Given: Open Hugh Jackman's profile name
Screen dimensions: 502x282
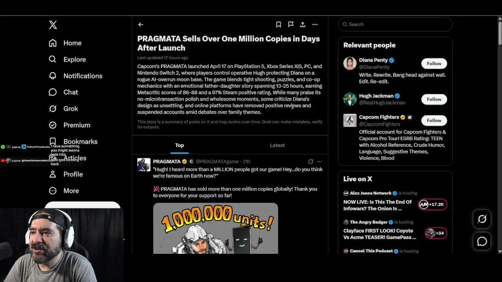Looking at the screenshot, I should [x=376, y=96].
